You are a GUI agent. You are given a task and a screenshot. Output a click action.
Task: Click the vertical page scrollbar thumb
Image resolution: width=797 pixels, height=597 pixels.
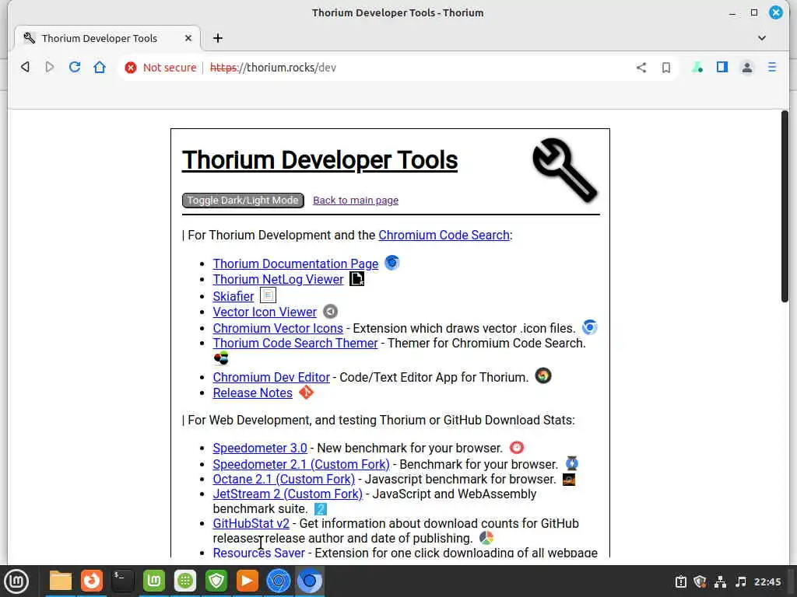(785, 206)
